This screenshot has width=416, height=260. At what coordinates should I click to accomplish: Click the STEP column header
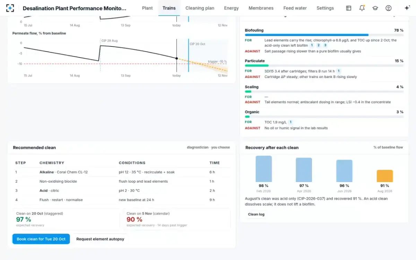pyautogui.click(x=20, y=163)
